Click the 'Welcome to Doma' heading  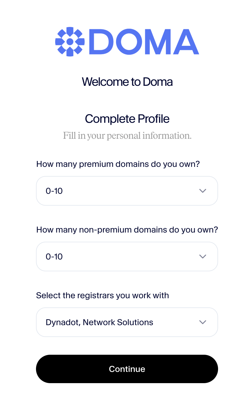coord(127,82)
